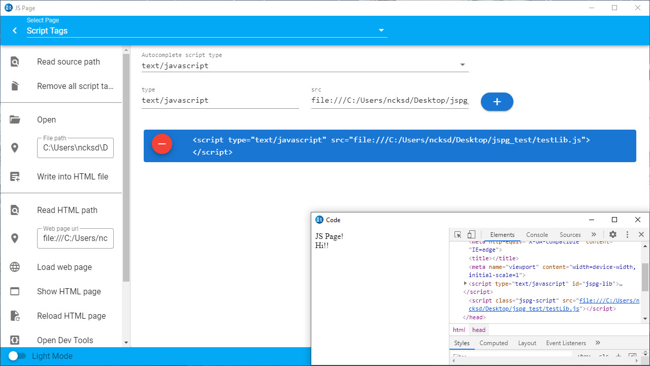
Task: Click the File path input field
Action: [x=75, y=148]
